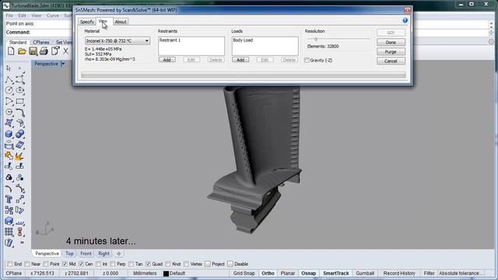Click the Document properties icon

55,51
